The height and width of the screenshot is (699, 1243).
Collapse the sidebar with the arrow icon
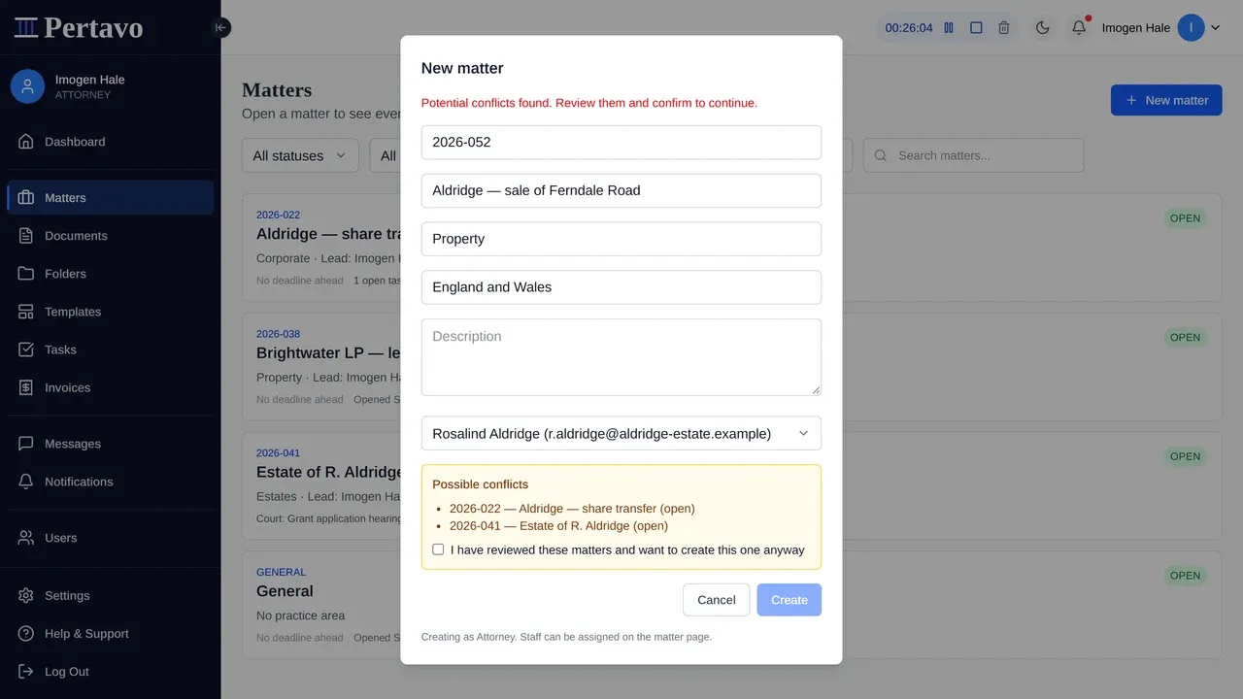point(220,28)
